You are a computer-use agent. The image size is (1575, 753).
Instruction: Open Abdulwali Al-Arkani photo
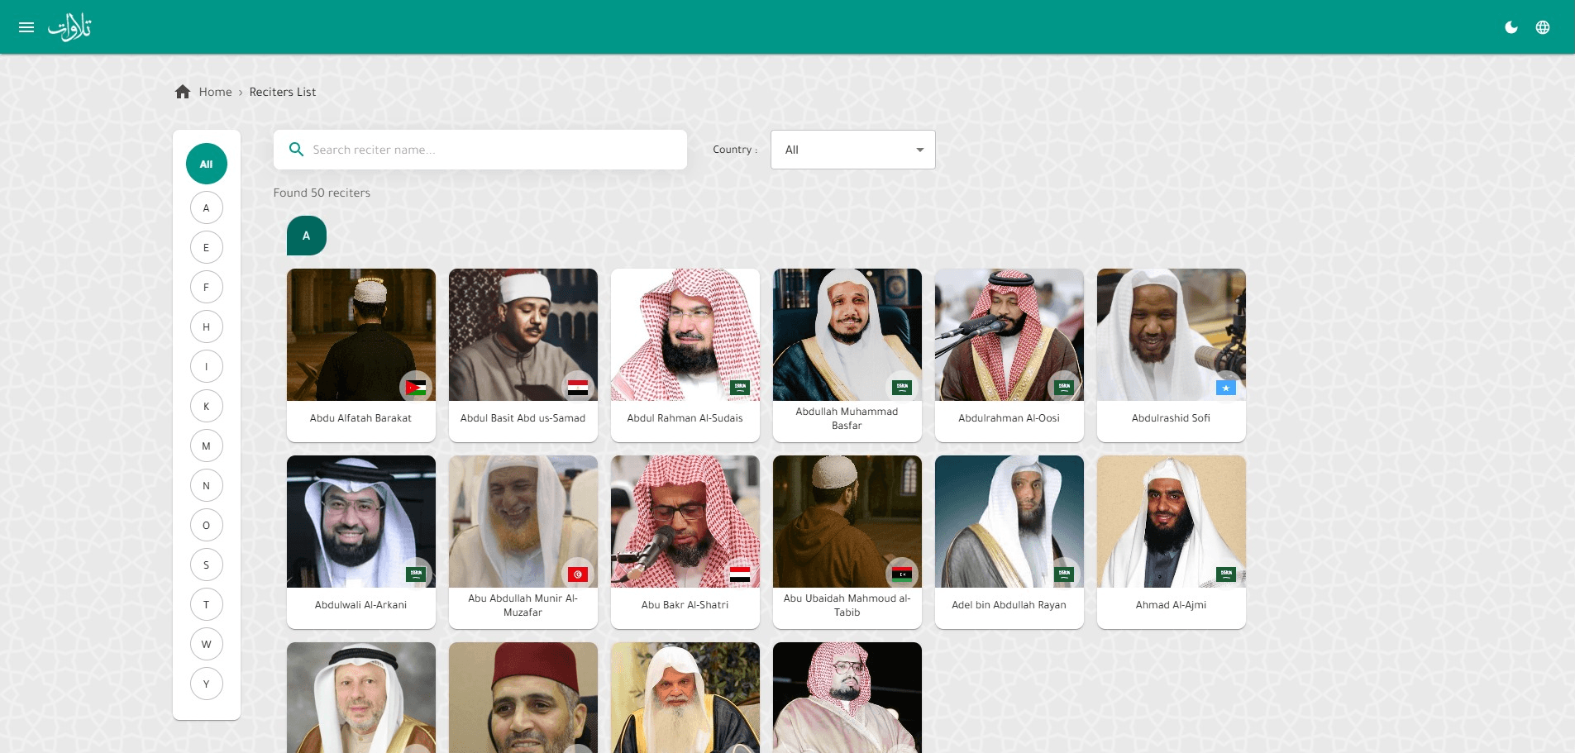coord(361,522)
